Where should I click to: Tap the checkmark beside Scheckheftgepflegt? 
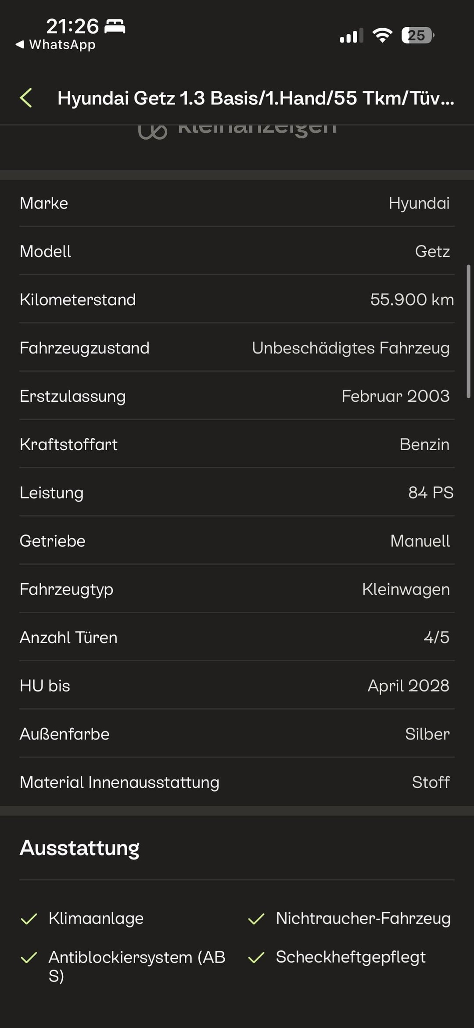tap(256, 957)
